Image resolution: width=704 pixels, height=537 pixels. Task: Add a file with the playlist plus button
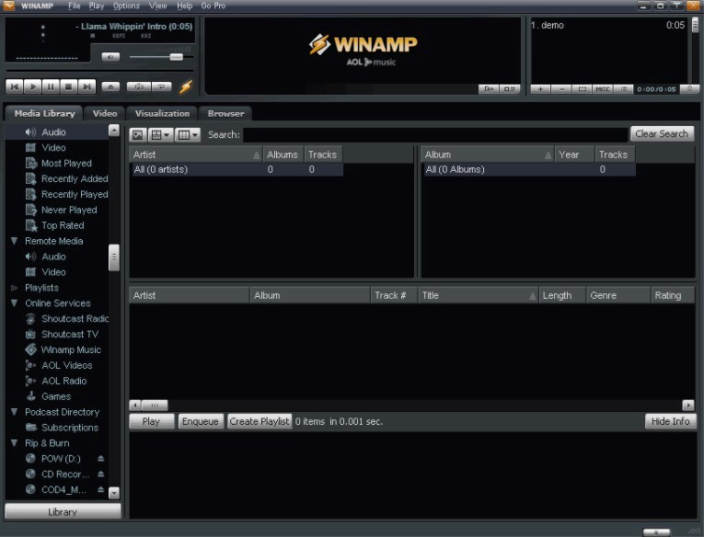click(540, 89)
